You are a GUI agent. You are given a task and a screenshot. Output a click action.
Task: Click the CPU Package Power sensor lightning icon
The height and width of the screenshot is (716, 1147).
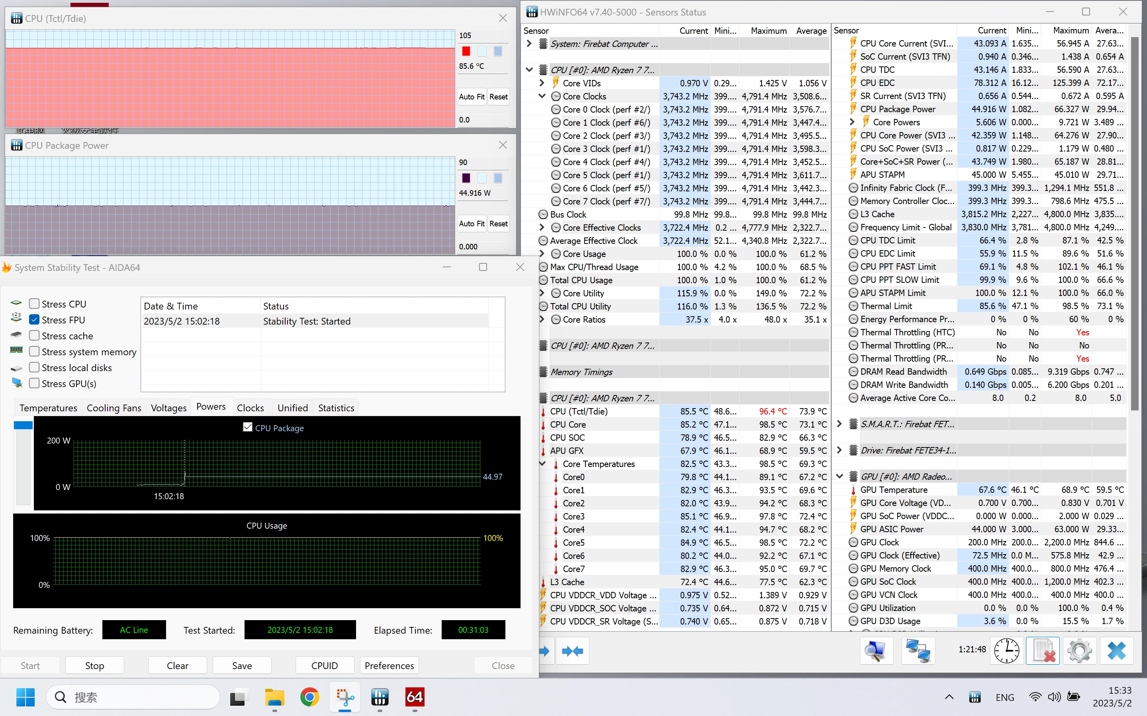tap(853, 109)
